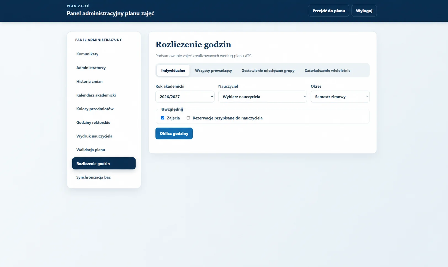Open the Okres semester dropdown
448x267 pixels.
(x=340, y=97)
